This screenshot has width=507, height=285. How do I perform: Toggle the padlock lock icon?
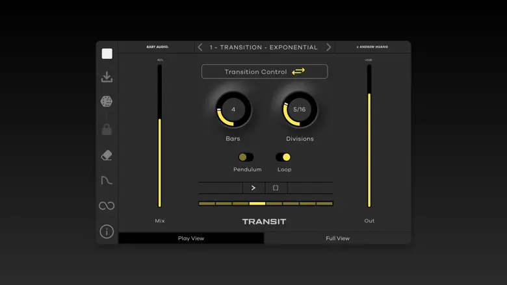107,129
